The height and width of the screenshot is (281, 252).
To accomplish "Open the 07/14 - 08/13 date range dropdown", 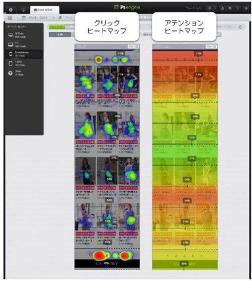I will tap(38, 18).
